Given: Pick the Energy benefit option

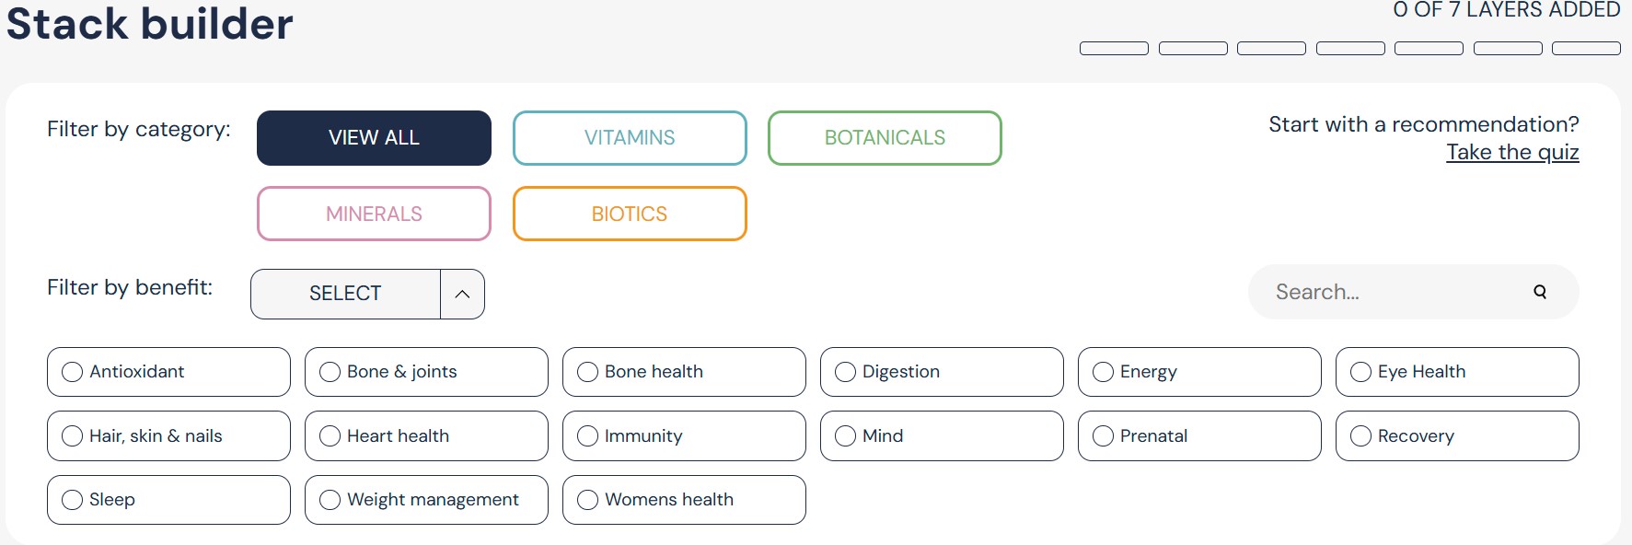Looking at the screenshot, I should click(x=1199, y=372).
